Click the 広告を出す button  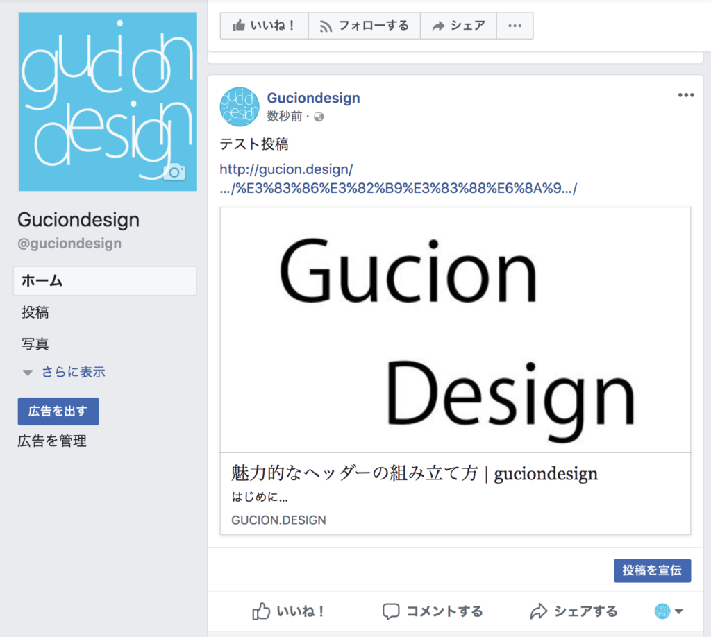tap(58, 411)
